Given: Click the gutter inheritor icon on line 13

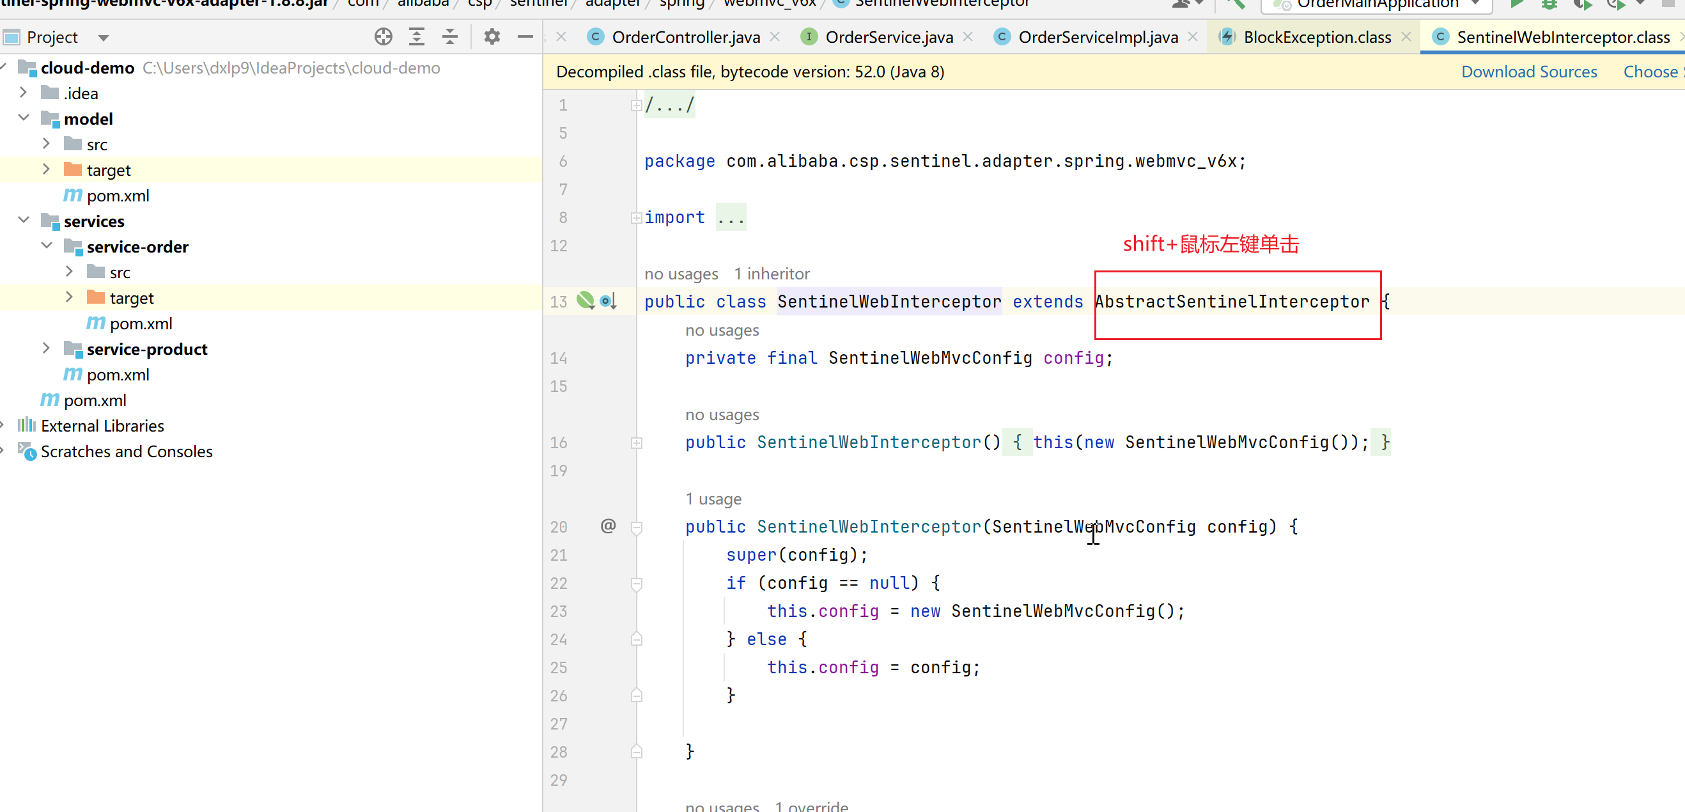Looking at the screenshot, I should (608, 301).
